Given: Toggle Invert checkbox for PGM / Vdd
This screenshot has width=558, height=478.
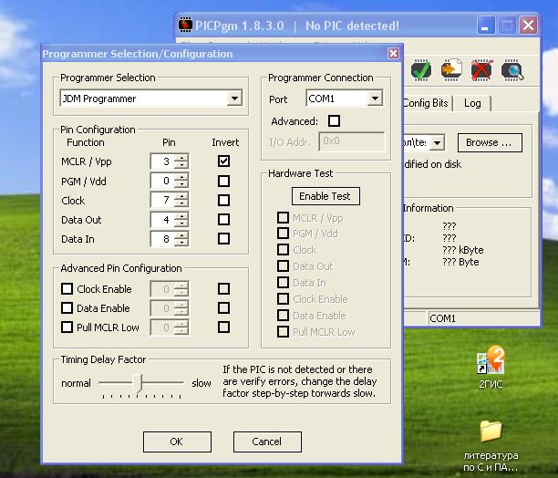Looking at the screenshot, I should click(x=223, y=181).
